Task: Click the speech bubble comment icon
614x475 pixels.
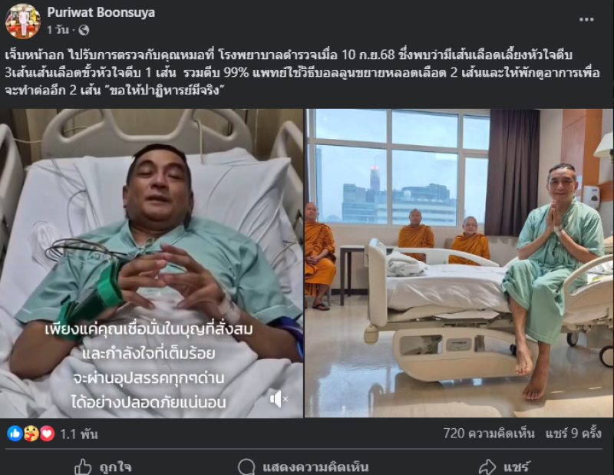Action: click(246, 467)
